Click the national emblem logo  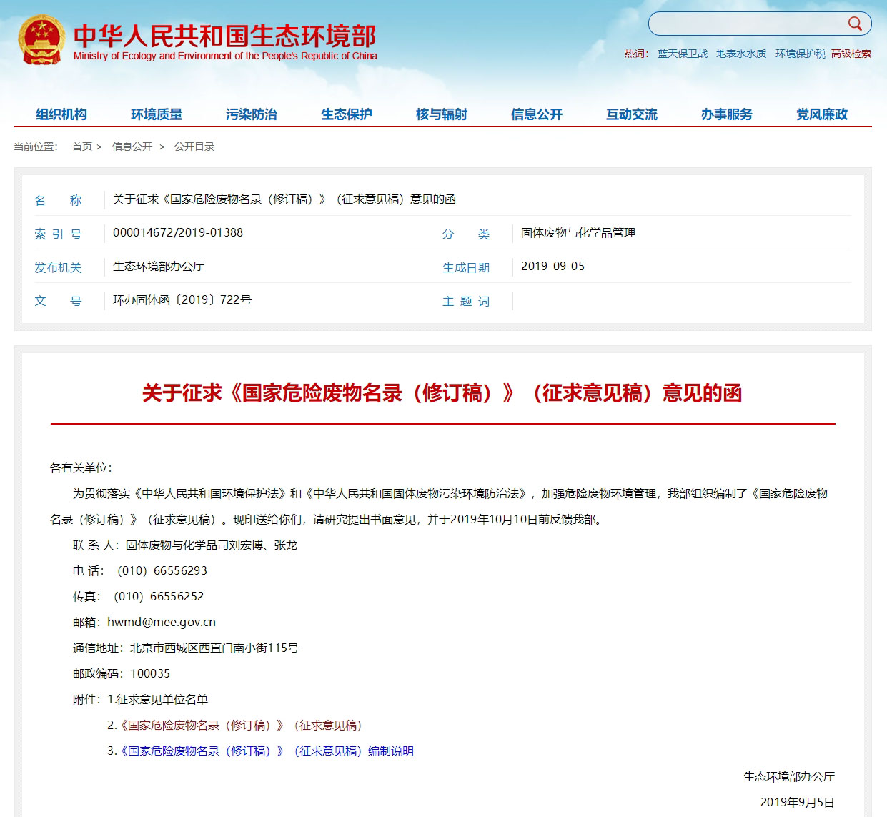(41, 41)
